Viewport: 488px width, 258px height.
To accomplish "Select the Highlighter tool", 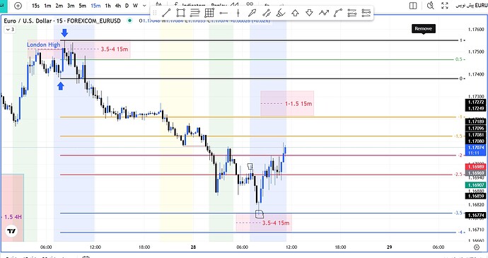I will pos(281,13).
